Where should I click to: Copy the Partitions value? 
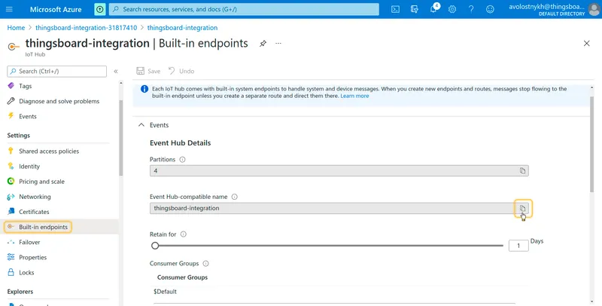pos(522,170)
